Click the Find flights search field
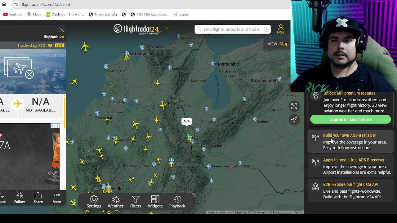 [x=233, y=29]
